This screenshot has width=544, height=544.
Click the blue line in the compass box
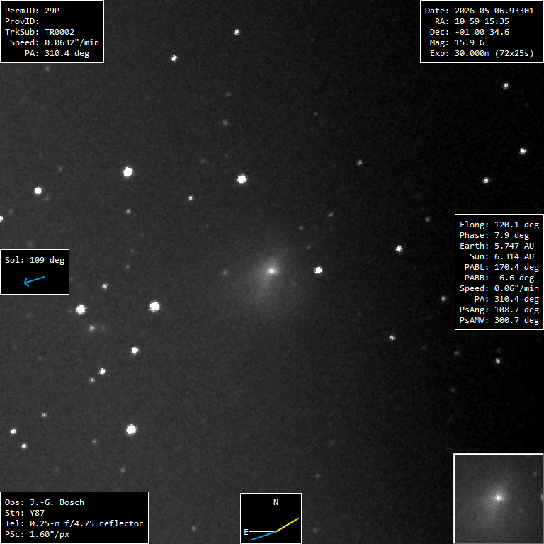tap(263, 535)
